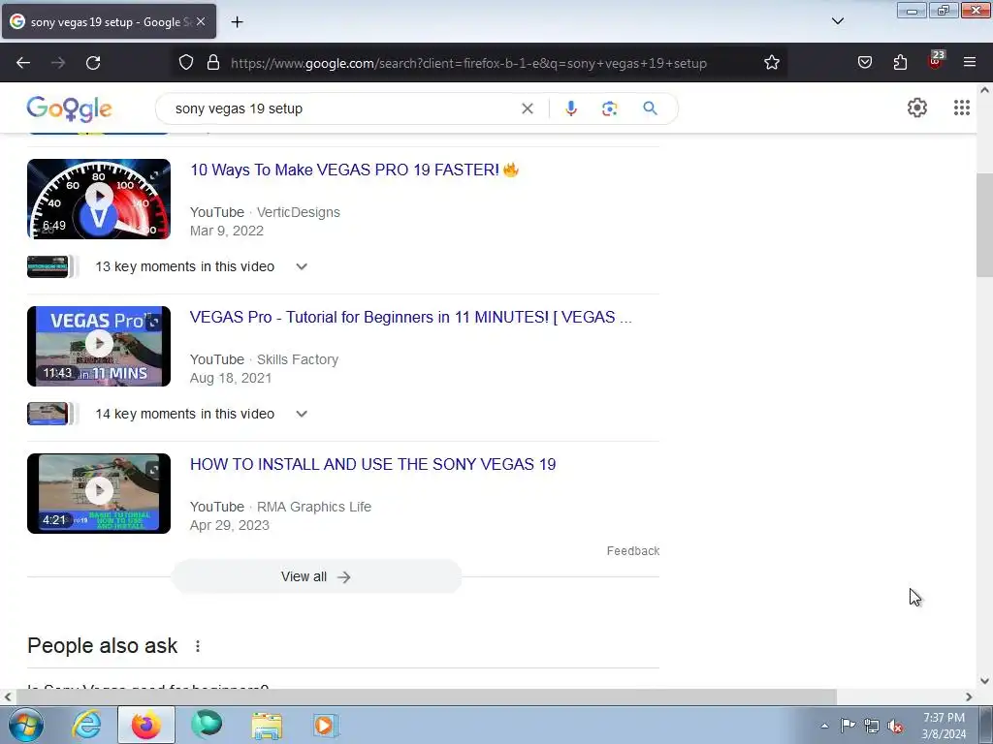This screenshot has height=744, width=993.
Task: Open VEGAS Pro Tutorial for Beginners link
Action: point(411,317)
